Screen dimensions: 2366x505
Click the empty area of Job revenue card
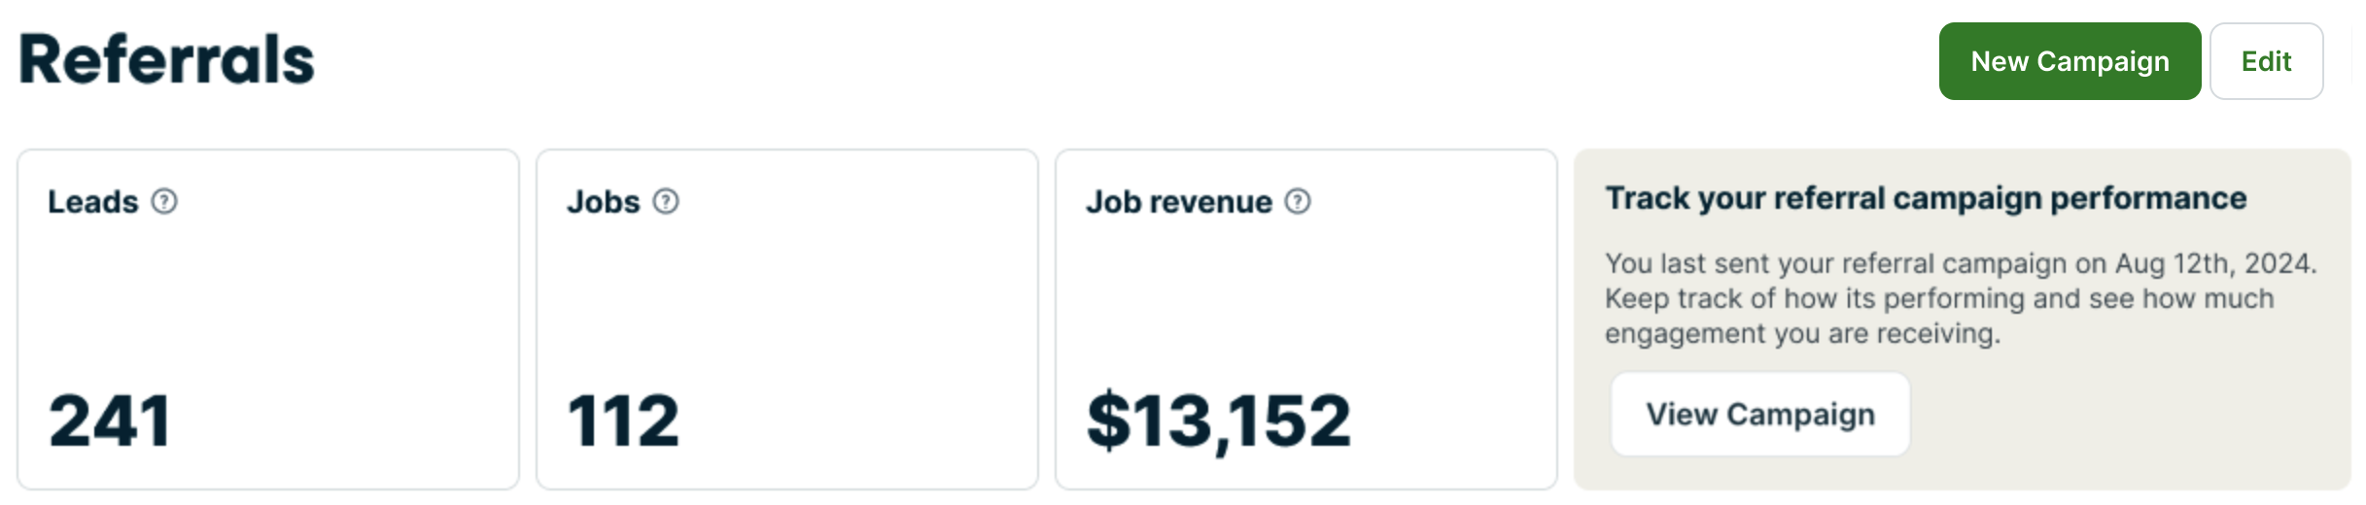(x=1306, y=301)
